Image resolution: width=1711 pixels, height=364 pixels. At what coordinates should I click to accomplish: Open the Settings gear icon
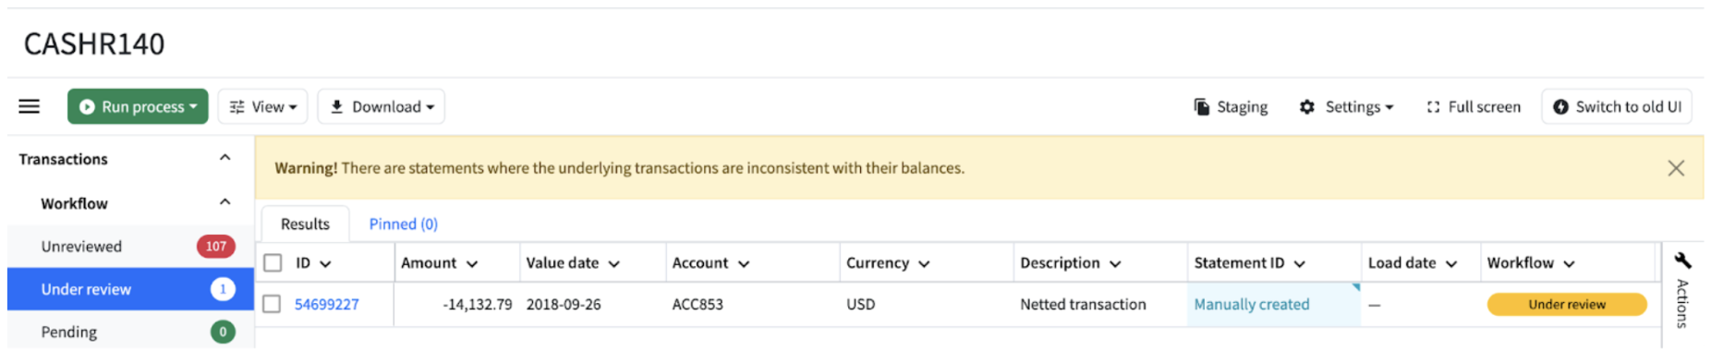(1306, 106)
